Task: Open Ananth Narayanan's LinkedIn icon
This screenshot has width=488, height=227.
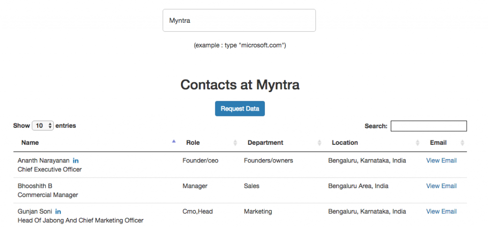Action: pyautogui.click(x=76, y=161)
